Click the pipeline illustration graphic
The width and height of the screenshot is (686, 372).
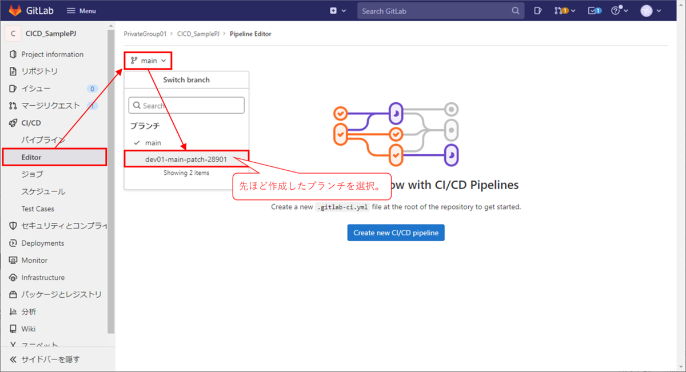[396, 134]
